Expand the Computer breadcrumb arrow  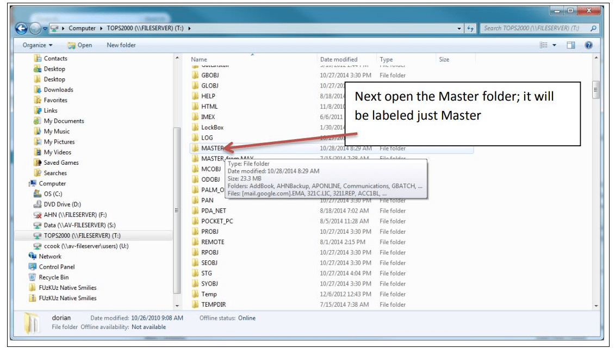pos(101,28)
